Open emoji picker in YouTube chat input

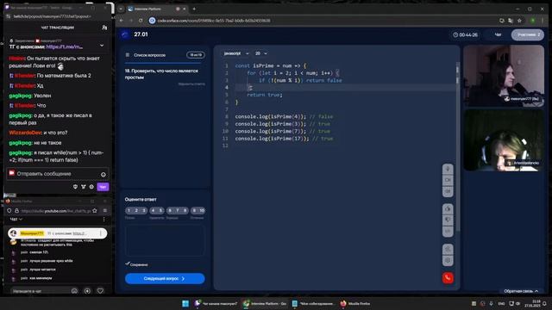[x=74, y=291]
